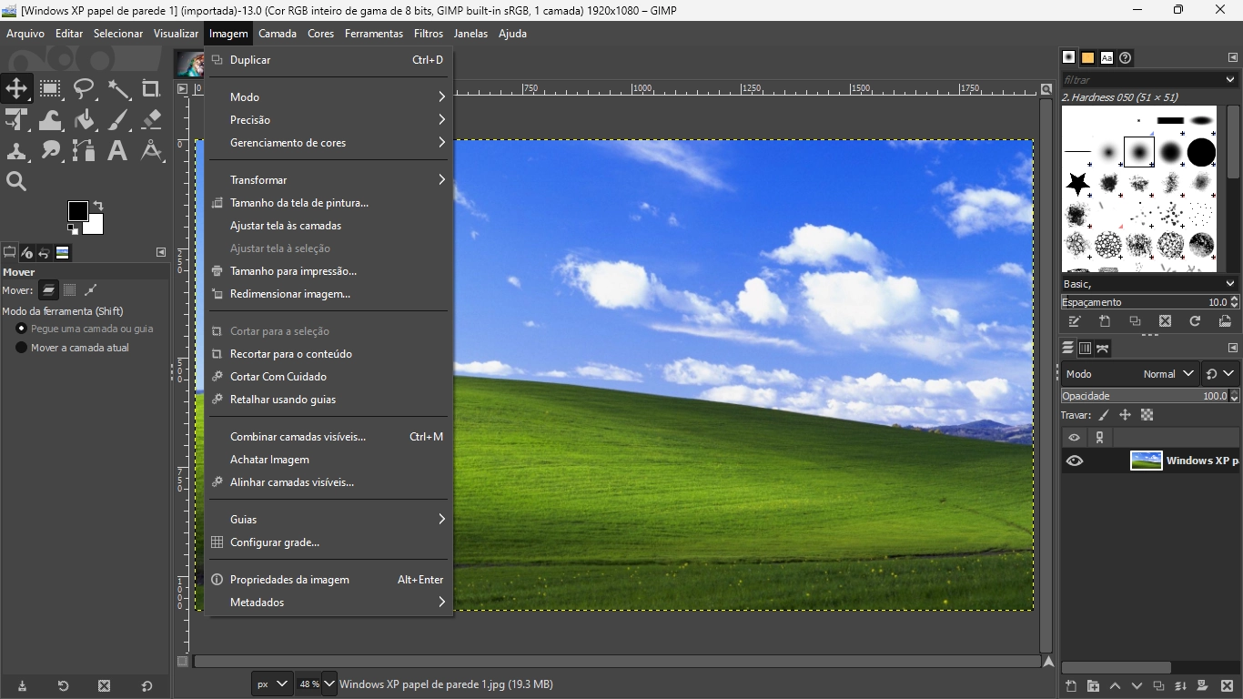Click the black foreground color swatch
The image size is (1243, 699).
pos(77,211)
